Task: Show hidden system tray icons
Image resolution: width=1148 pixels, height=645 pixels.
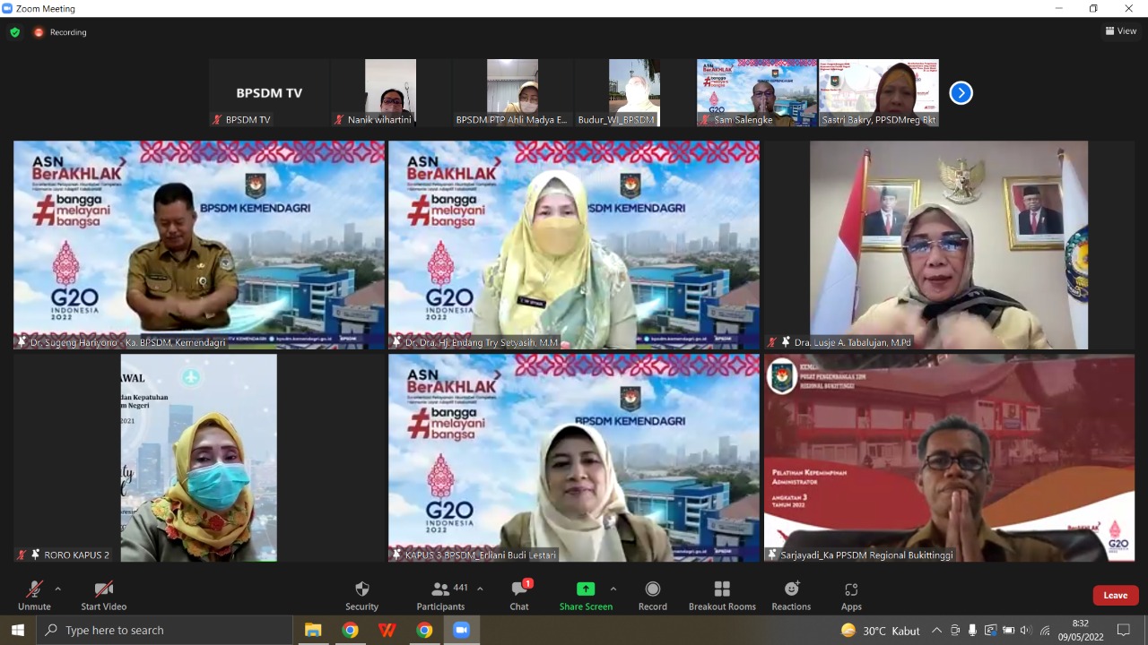Action: pyautogui.click(x=936, y=631)
